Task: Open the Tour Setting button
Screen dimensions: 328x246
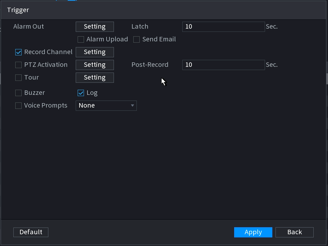Action: pos(94,78)
